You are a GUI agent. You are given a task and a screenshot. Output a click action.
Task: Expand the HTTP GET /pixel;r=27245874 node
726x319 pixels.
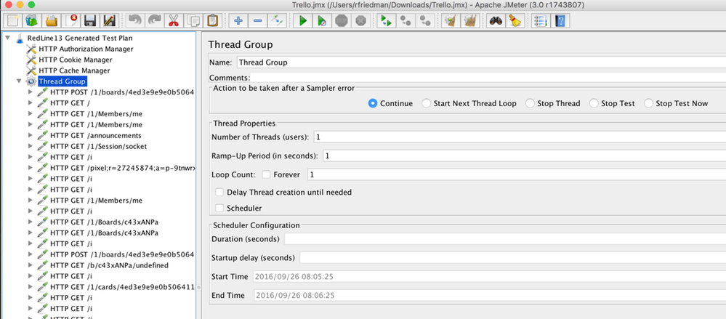click(31, 168)
